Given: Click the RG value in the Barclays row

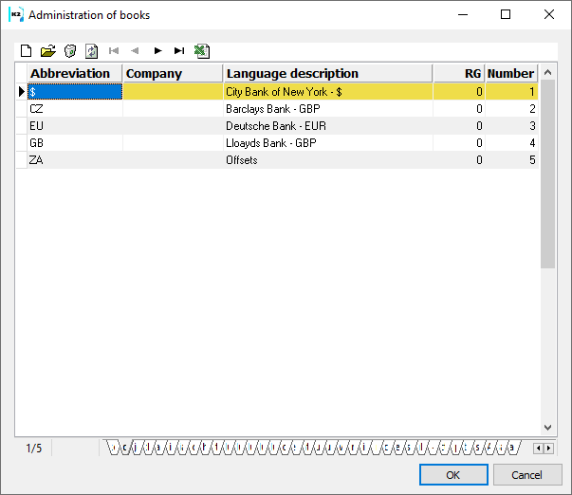Looking at the screenshot, I should tap(459, 109).
